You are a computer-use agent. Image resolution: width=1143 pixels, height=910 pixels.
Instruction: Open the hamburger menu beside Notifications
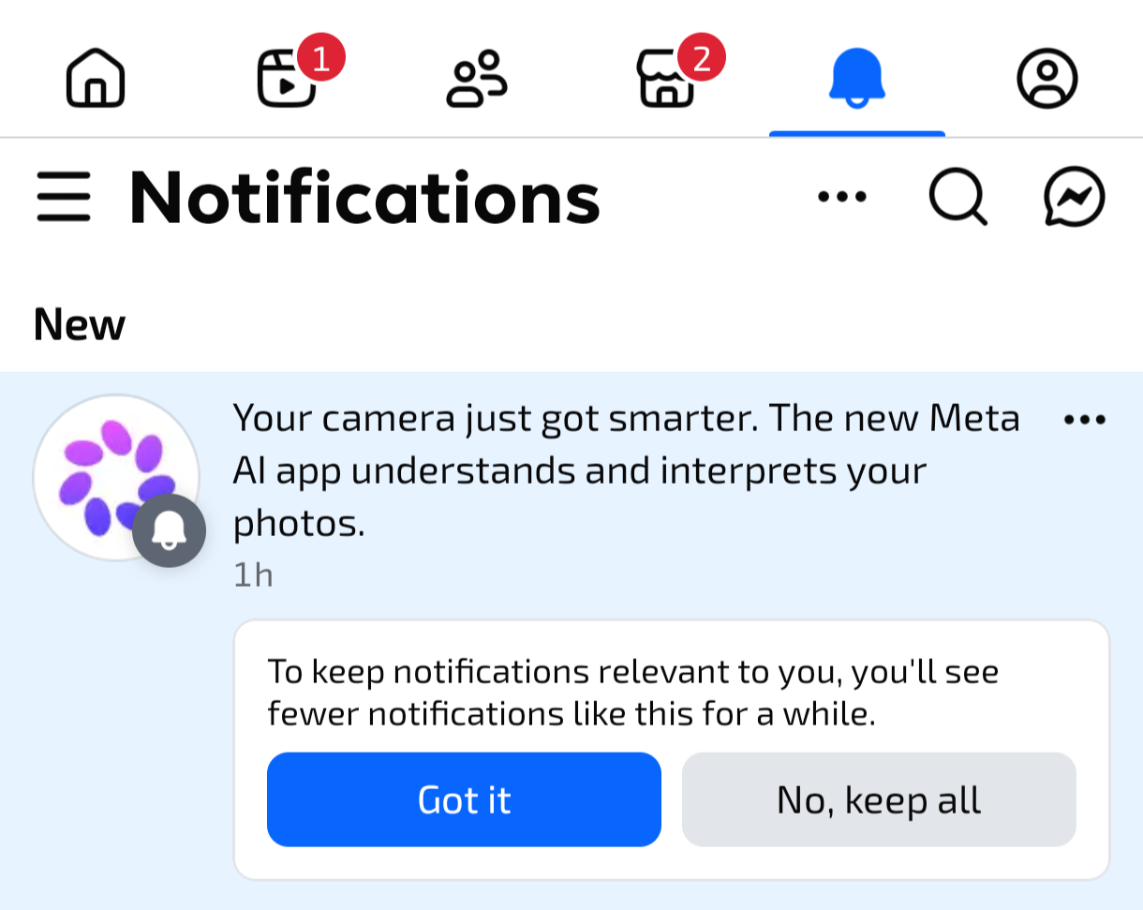coord(64,197)
